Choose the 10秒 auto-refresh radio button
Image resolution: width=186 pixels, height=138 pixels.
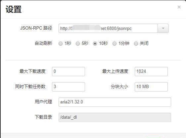(x=95, y=44)
